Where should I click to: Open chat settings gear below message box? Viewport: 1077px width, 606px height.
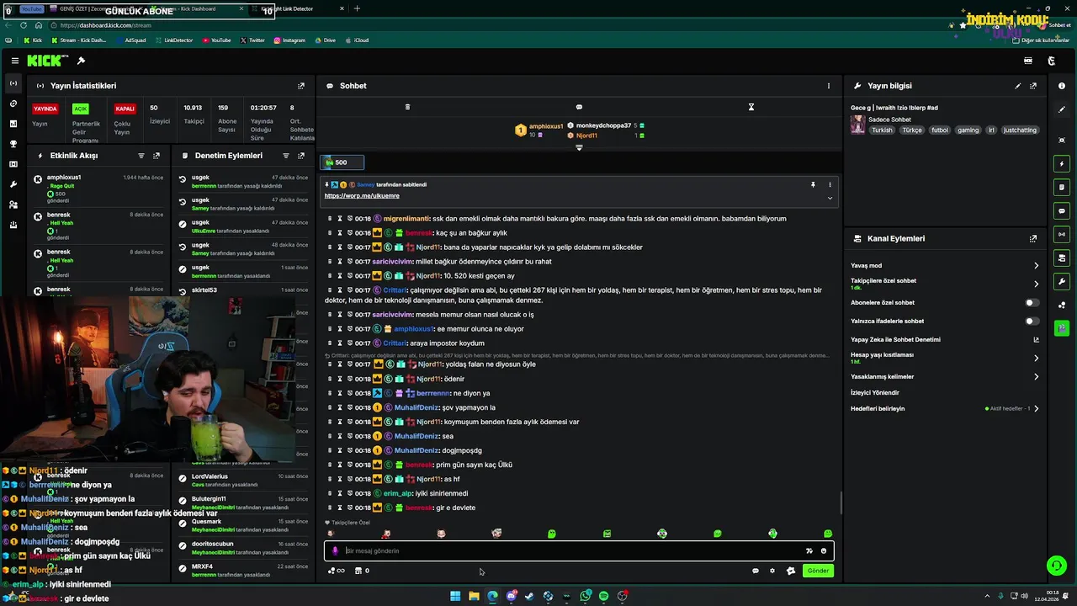click(x=772, y=571)
